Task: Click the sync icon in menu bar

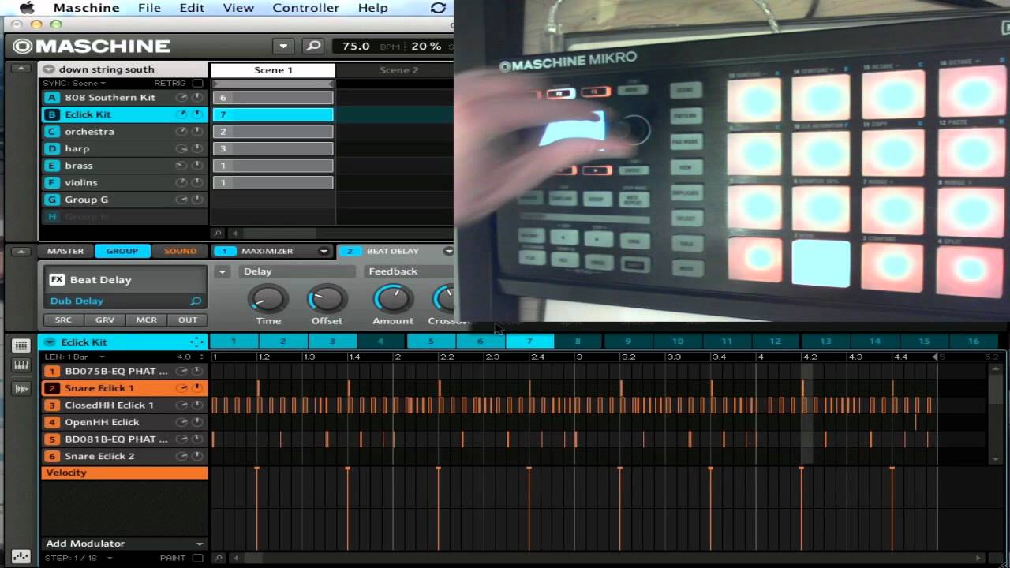Action: (x=438, y=8)
